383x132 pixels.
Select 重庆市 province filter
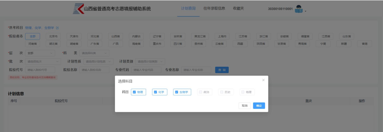coord(157,44)
